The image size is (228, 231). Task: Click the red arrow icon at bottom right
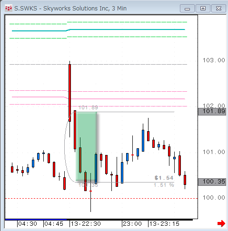click(221, 223)
